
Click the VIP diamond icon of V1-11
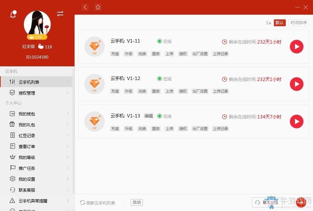95,47
